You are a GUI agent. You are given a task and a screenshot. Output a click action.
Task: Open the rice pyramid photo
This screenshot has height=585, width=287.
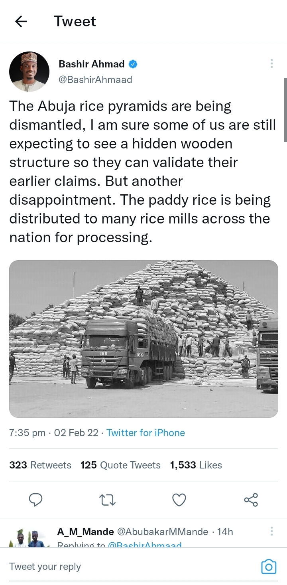(143, 339)
